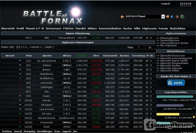Open the Übersicht menu
196x133 pixels.
tap(8, 28)
